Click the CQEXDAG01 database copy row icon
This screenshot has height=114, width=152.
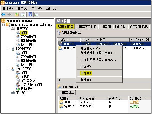click(61, 106)
